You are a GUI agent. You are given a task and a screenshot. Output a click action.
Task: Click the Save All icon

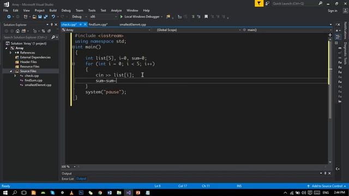[x=46, y=17]
